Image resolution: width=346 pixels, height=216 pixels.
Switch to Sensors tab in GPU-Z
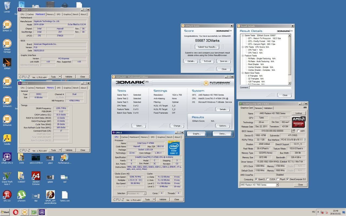point(258,108)
